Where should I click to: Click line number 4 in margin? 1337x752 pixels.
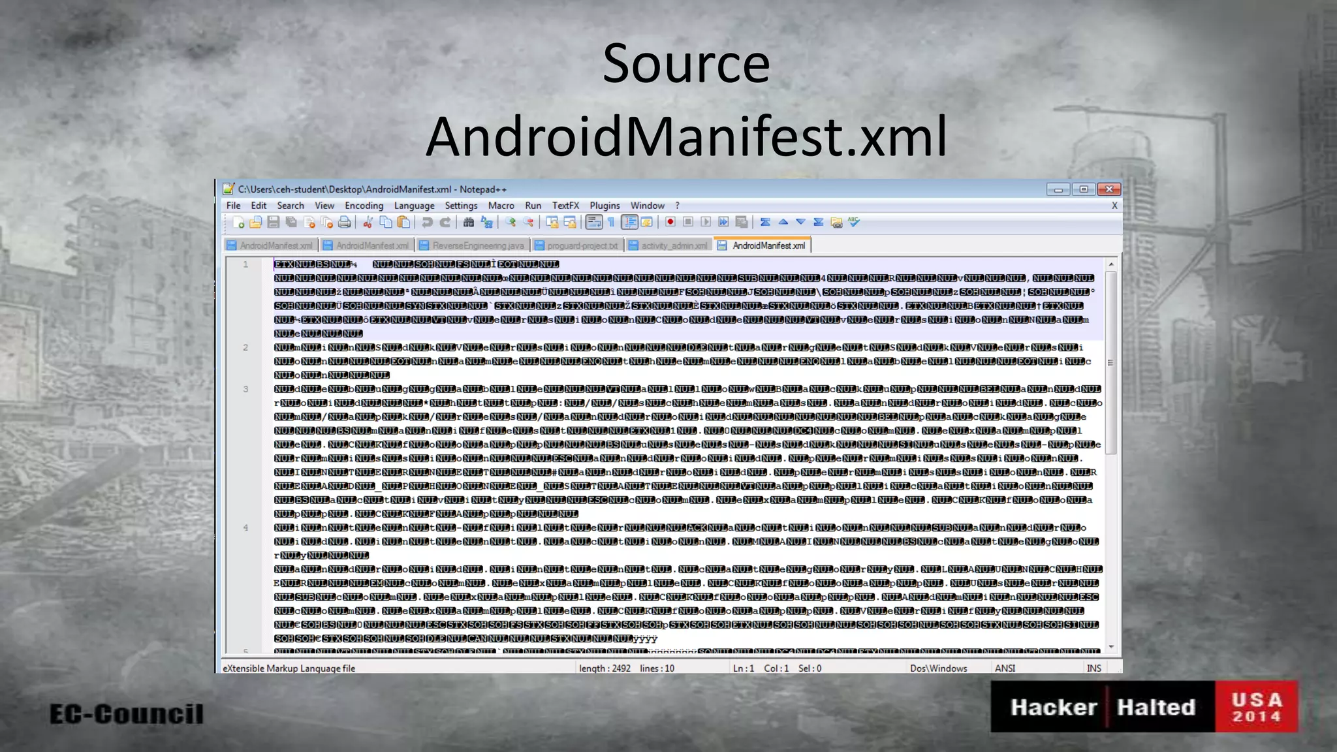click(245, 527)
